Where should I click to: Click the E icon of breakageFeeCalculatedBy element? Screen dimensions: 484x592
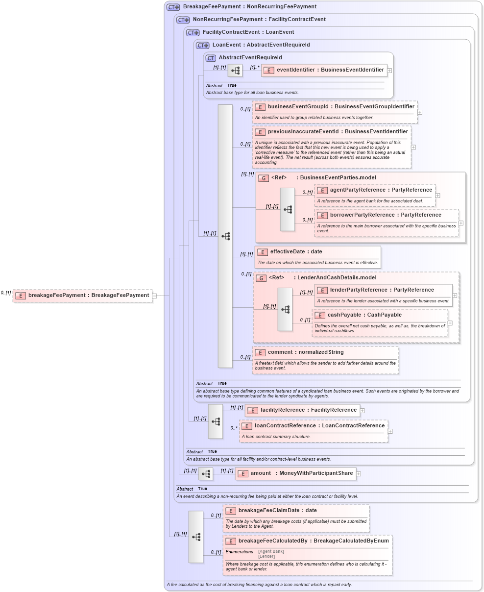point(230,541)
